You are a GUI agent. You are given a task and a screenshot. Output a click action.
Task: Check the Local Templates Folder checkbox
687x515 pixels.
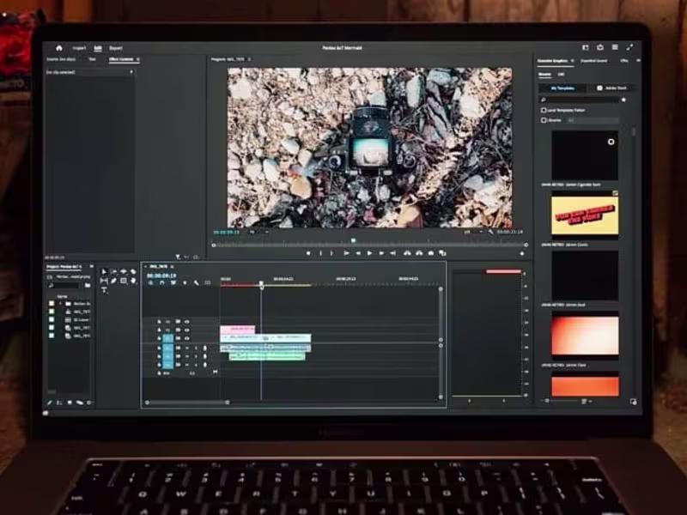click(544, 111)
